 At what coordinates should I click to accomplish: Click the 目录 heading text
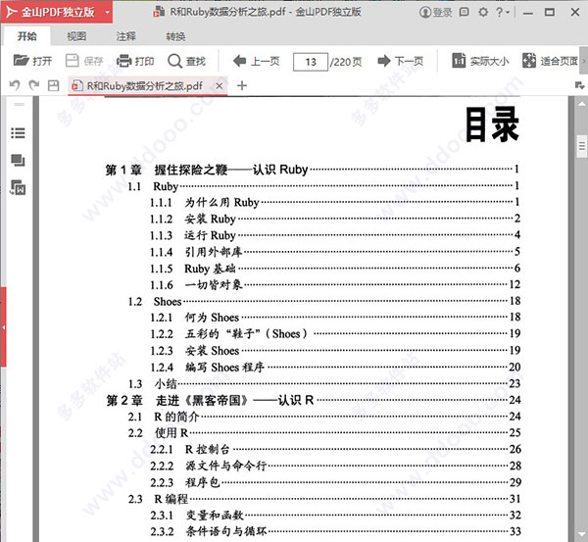coord(492,124)
